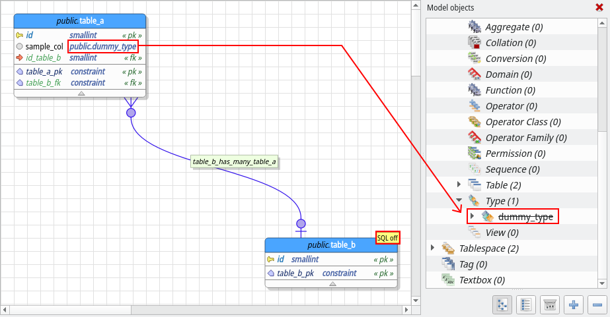Click the table_b_fk constraint icon
The height and width of the screenshot is (317, 610).
point(20,83)
